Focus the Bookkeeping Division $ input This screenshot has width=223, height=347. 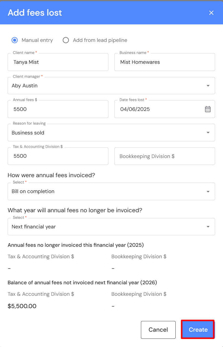[164, 156]
